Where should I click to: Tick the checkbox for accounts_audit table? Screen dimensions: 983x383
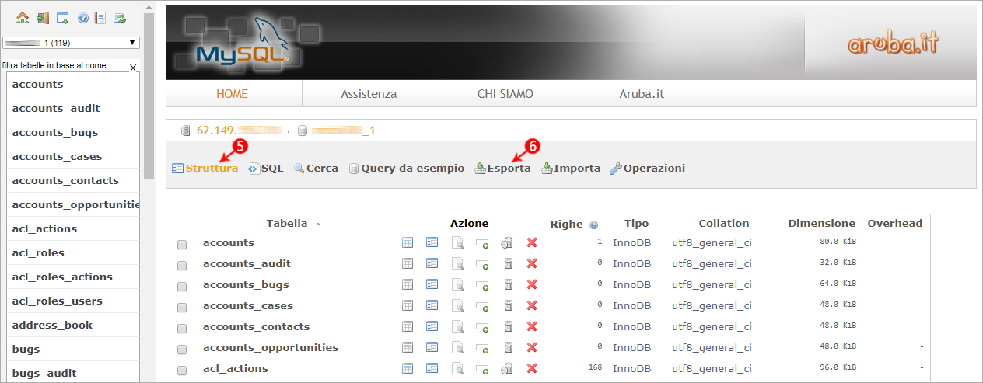click(x=182, y=265)
